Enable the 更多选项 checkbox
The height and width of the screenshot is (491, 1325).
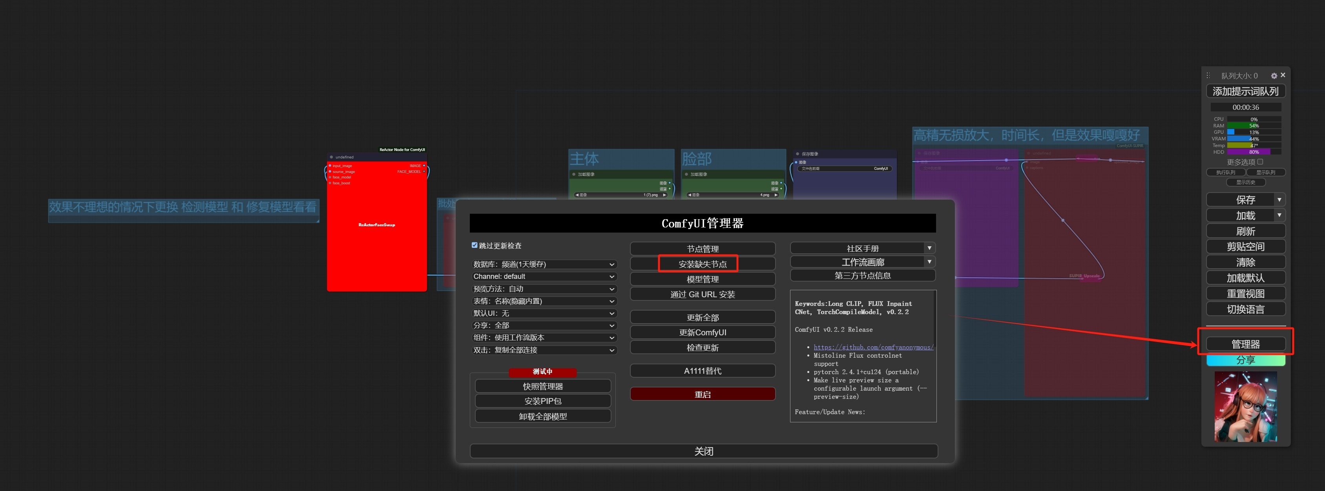(1260, 162)
